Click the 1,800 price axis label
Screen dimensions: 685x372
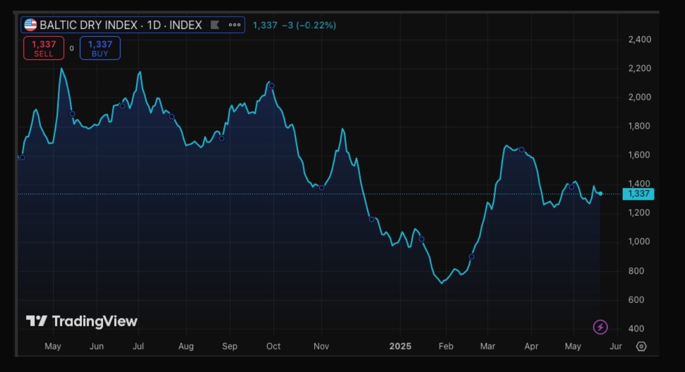pos(639,127)
